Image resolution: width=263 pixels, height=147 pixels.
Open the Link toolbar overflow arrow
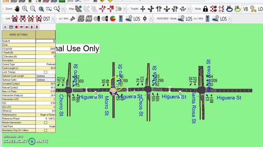[53, 19]
